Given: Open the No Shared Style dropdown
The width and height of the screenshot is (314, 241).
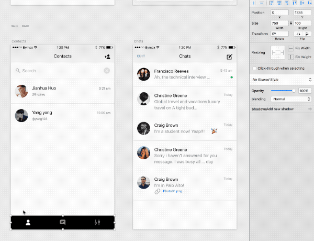Looking at the screenshot, I should click(x=281, y=80).
